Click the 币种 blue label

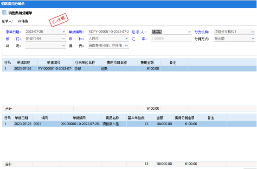pos(76,39)
